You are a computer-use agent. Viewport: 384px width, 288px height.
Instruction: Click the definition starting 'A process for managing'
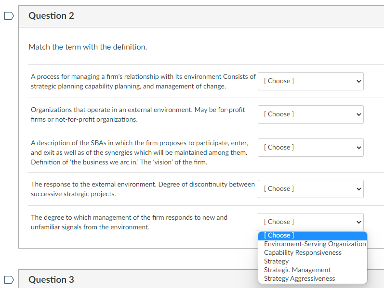(x=143, y=81)
